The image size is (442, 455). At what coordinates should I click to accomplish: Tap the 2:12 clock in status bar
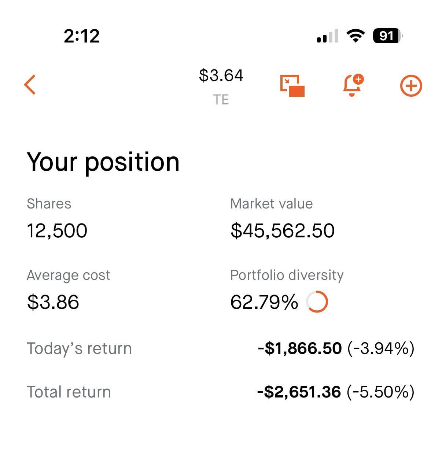pos(82,36)
